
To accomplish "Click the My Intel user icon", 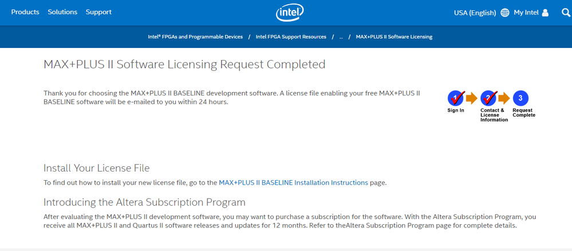I will click(545, 13).
